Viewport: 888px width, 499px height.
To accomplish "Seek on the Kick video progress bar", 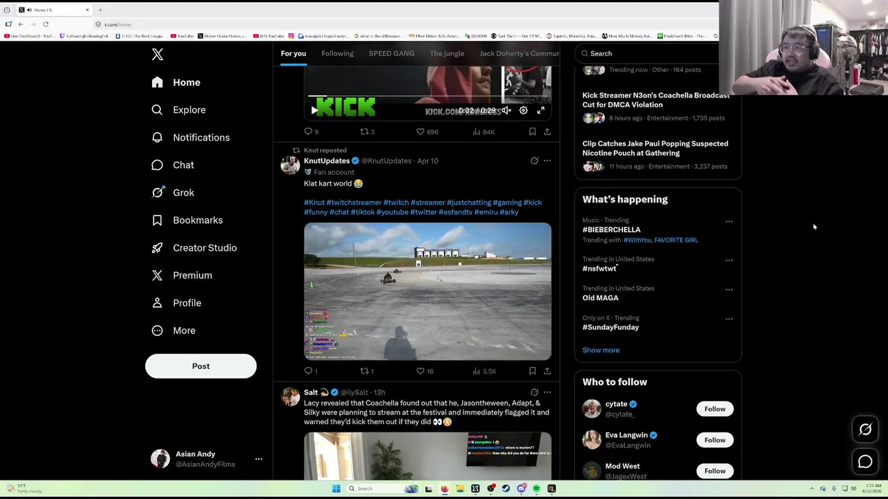I will point(427,96).
